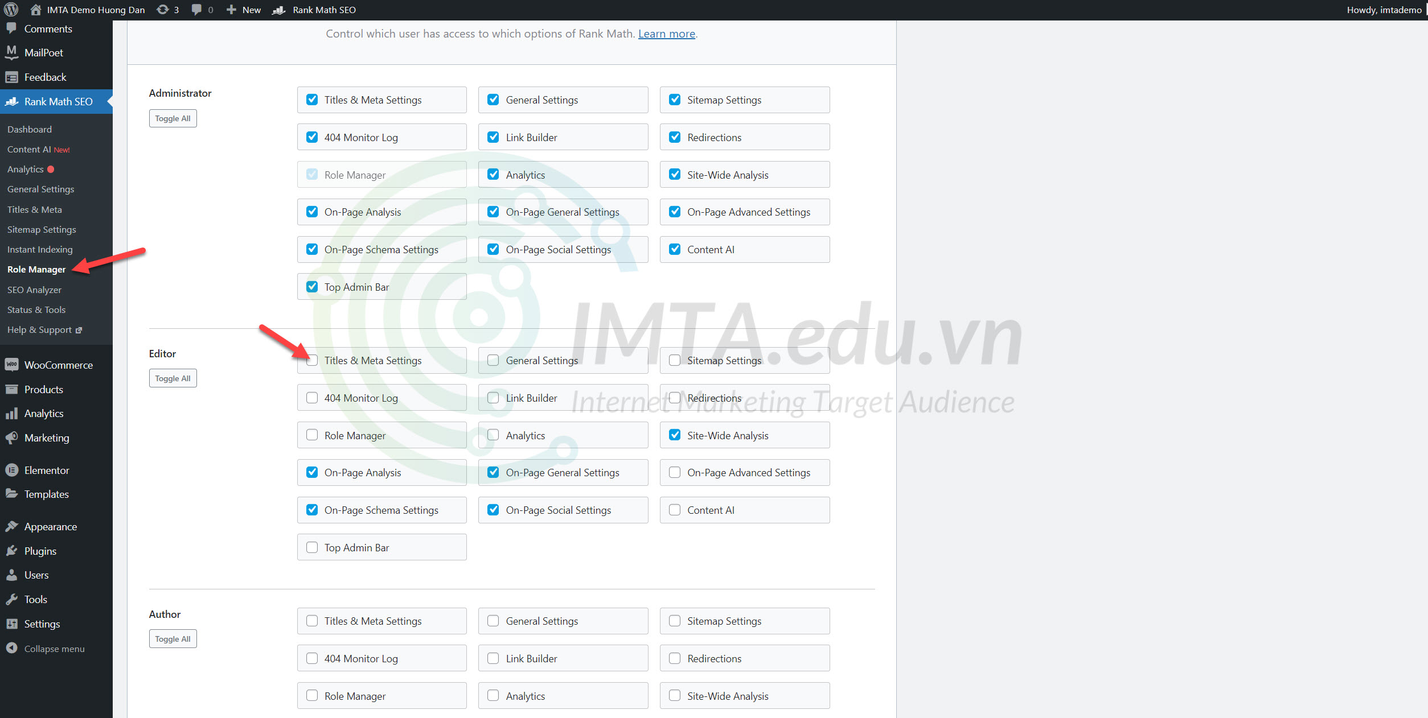Click Editor role heading text

tap(162, 353)
